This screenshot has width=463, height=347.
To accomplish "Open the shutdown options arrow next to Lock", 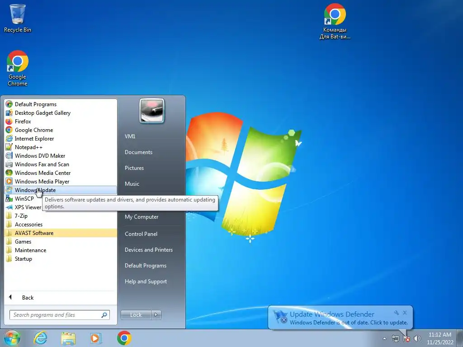I will pyautogui.click(x=156, y=315).
